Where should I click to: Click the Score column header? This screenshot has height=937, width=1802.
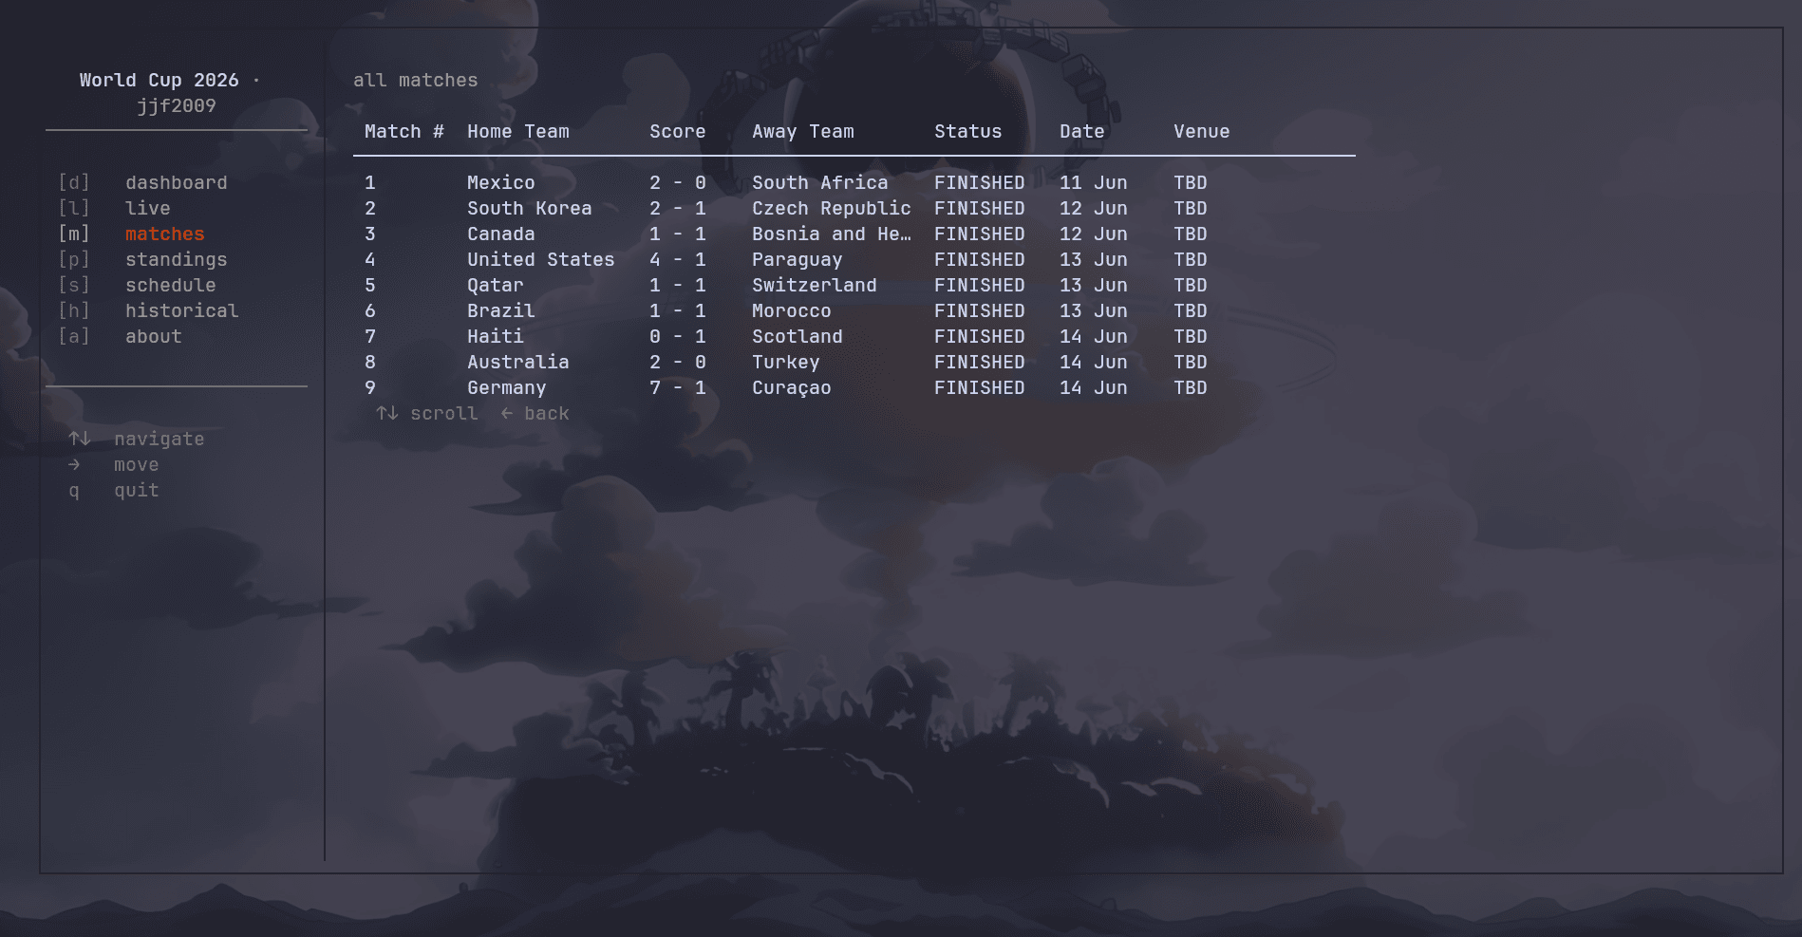677,131
